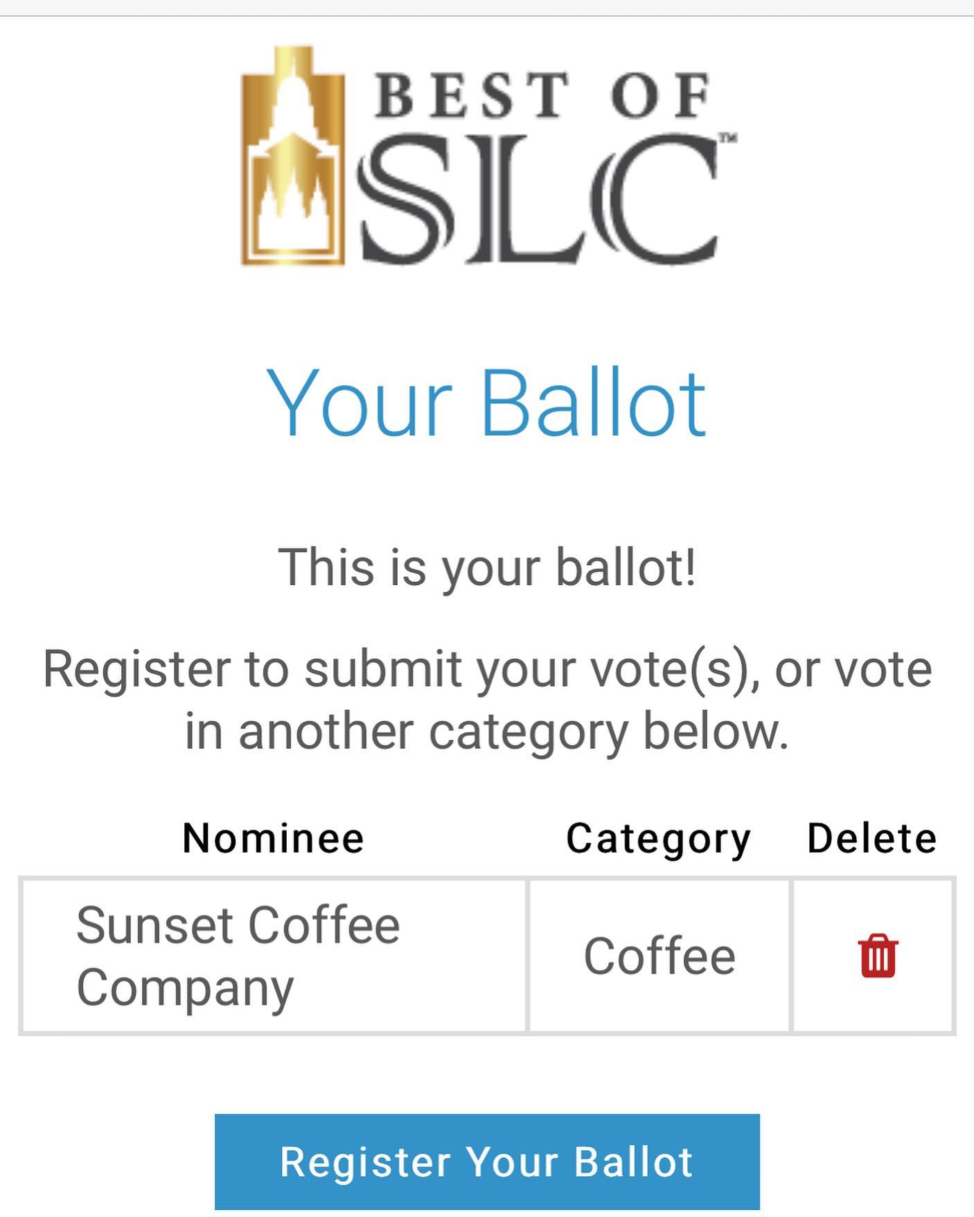Click the word Company in nominee cell

coord(185,988)
